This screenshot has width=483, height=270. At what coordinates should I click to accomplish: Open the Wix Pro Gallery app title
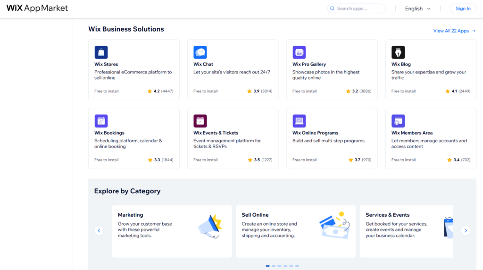tap(309, 65)
